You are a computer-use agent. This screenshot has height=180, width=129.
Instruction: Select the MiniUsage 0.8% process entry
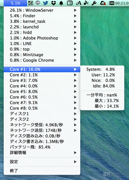(42, 55)
